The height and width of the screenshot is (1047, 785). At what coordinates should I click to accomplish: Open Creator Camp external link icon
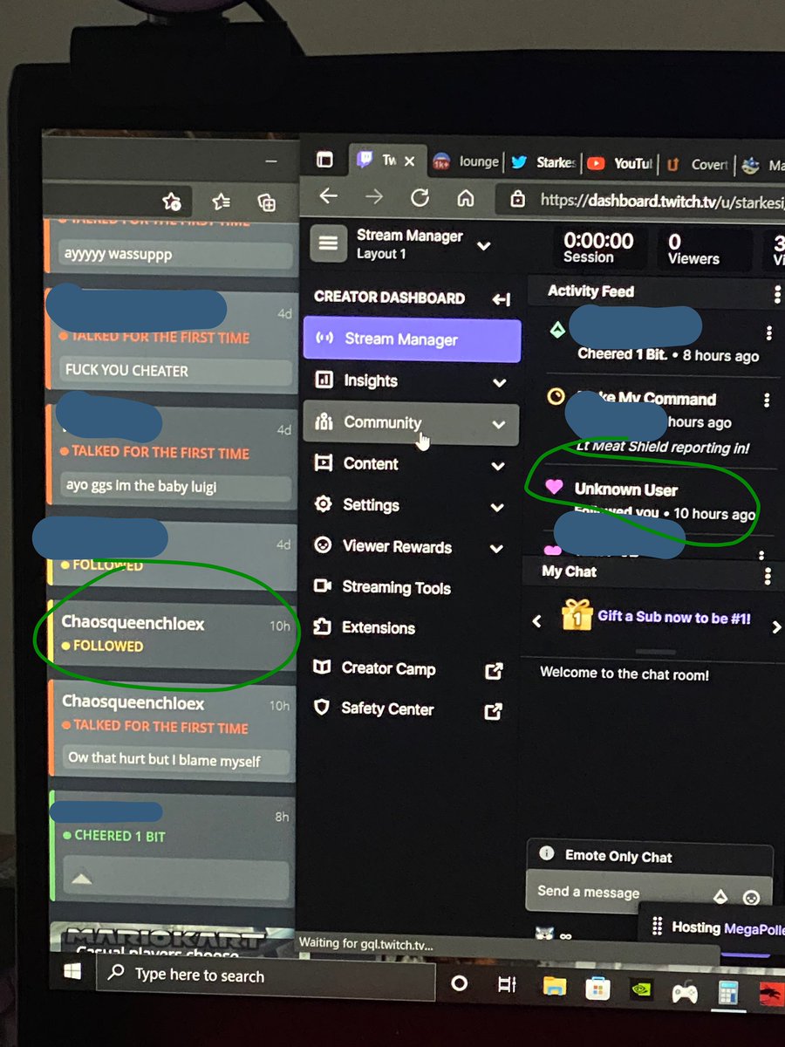tap(494, 670)
